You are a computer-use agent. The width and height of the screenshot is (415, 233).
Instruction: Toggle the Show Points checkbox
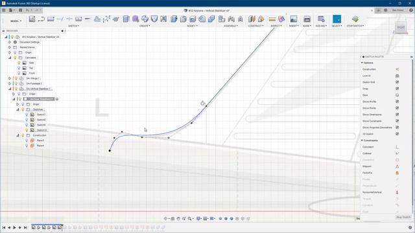[x=397, y=108]
